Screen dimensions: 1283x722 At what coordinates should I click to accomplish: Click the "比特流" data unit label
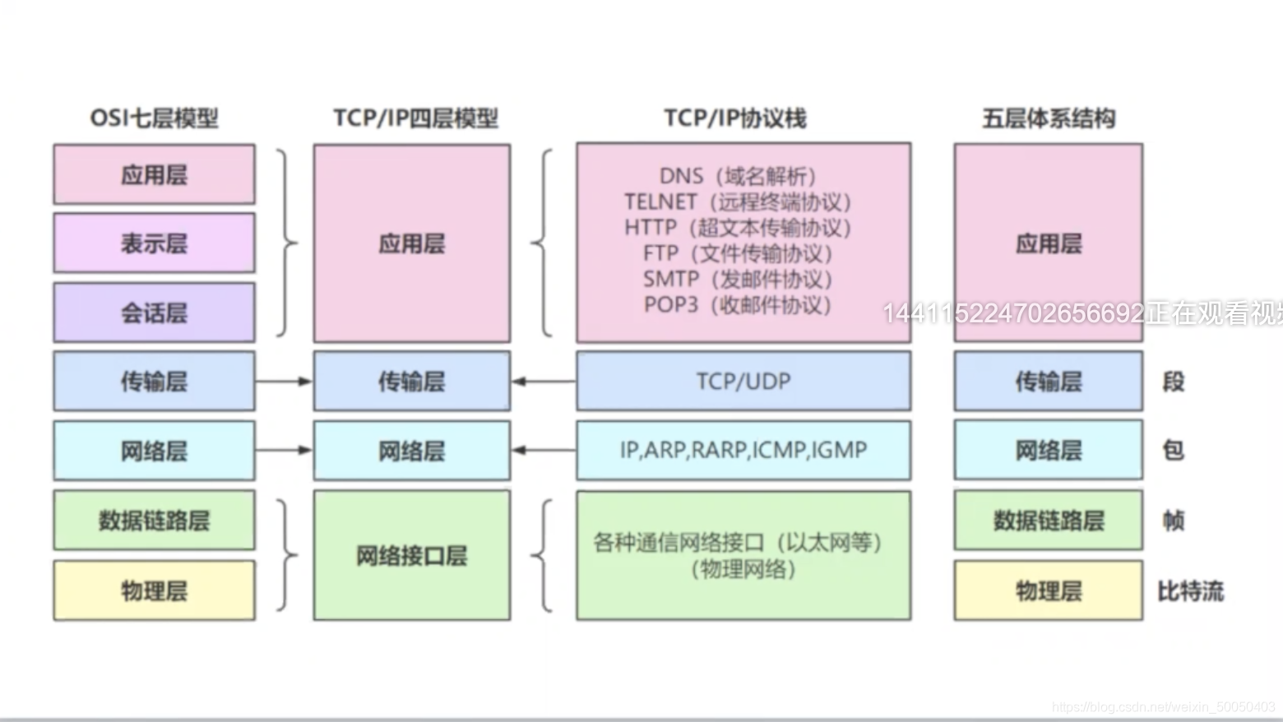[1191, 590]
